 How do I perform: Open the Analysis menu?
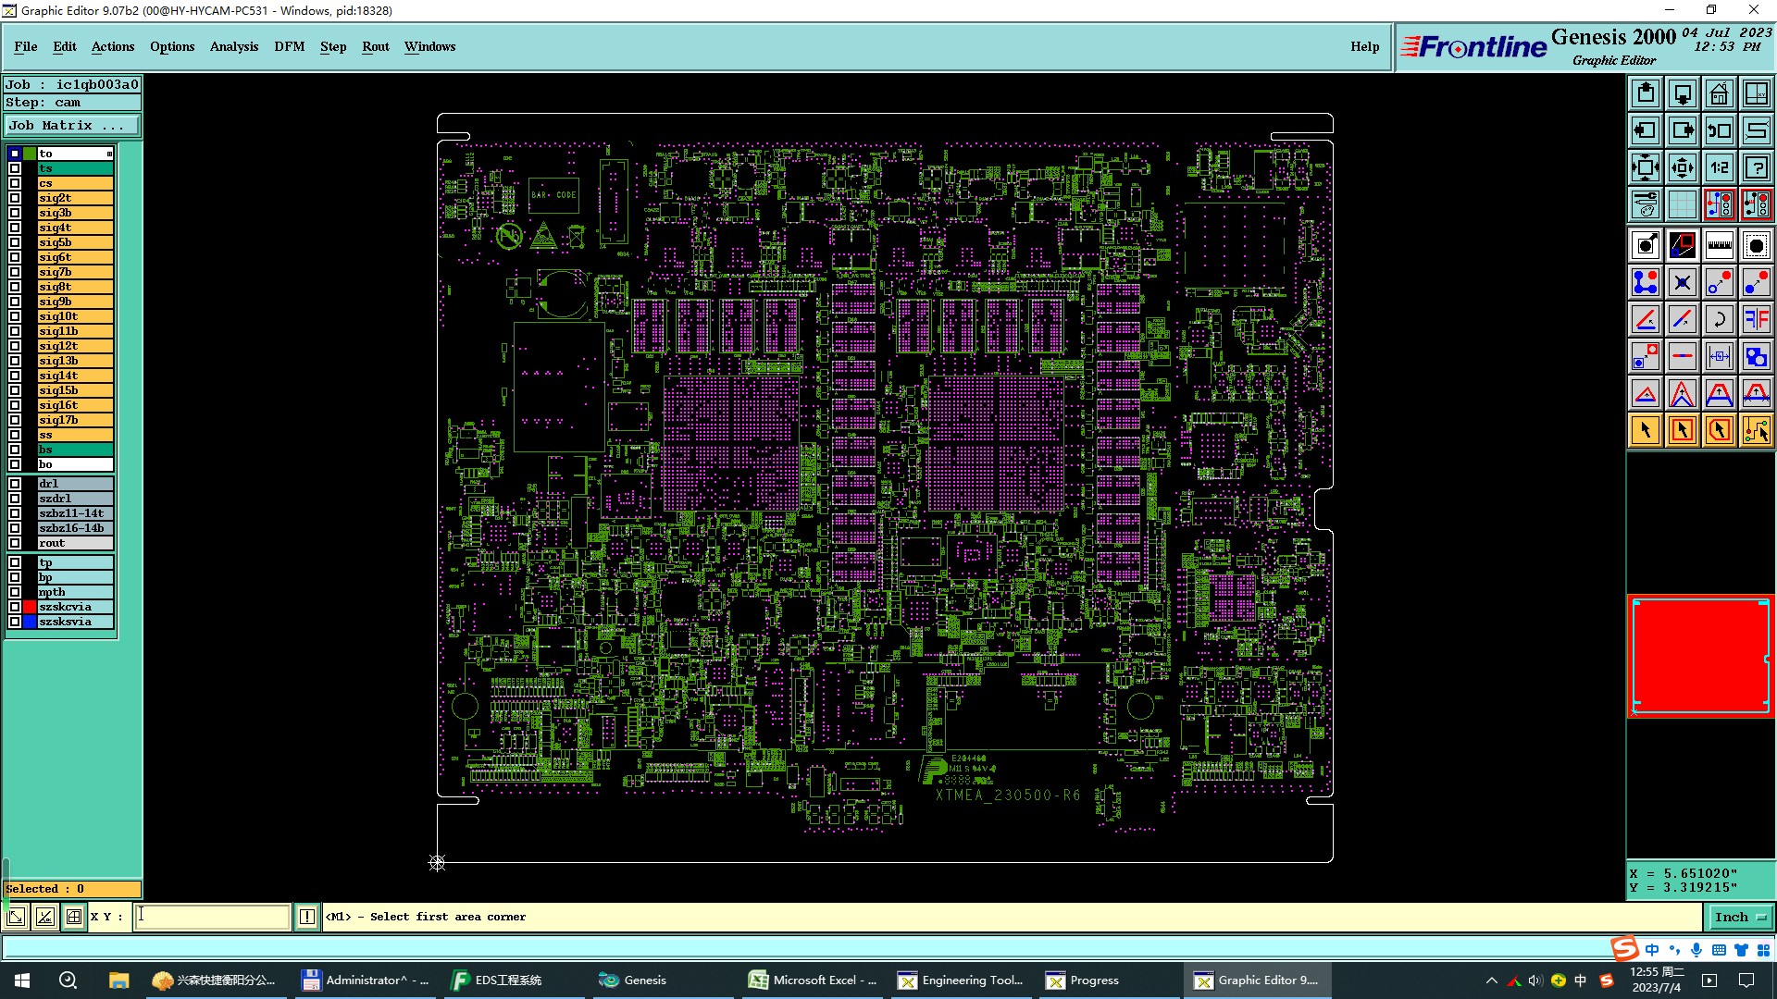[x=233, y=46]
